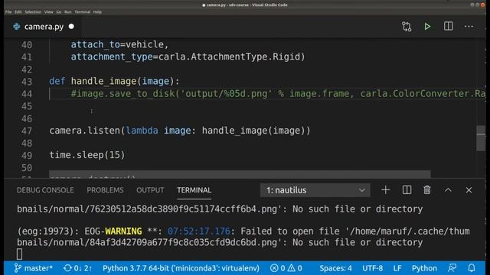This screenshot has width=490, height=275.
Task: Open the Selection menu
Action: 33,12
